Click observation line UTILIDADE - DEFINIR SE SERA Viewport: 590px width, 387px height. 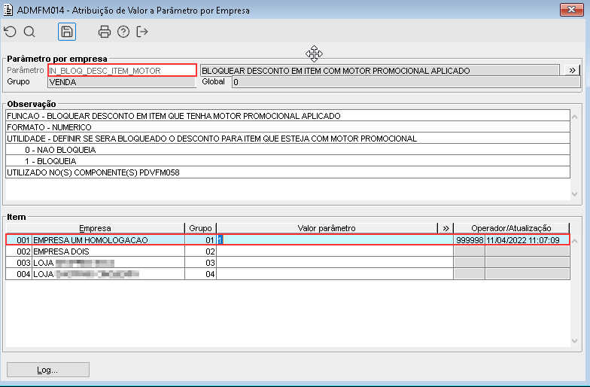coord(287,139)
